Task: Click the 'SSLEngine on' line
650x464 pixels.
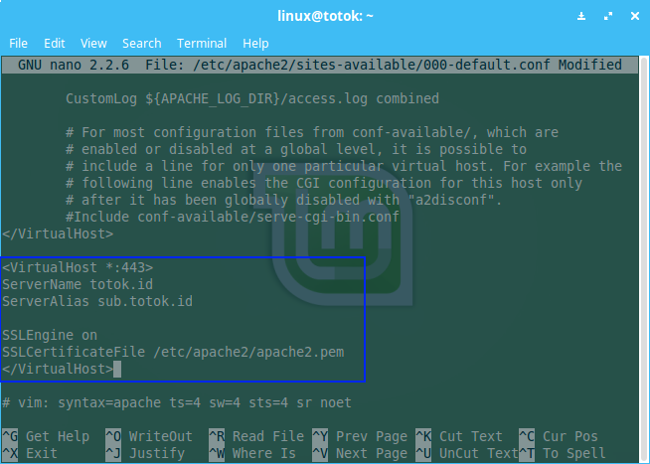Action: (50, 335)
